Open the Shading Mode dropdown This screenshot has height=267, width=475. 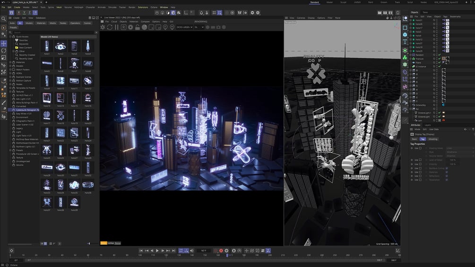point(459,148)
